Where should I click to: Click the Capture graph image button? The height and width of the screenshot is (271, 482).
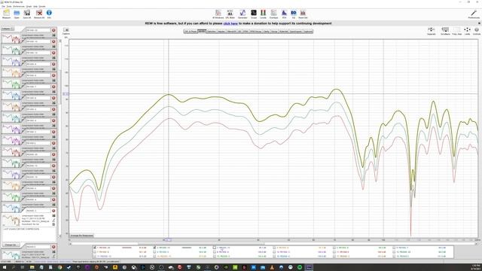(66, 31)
